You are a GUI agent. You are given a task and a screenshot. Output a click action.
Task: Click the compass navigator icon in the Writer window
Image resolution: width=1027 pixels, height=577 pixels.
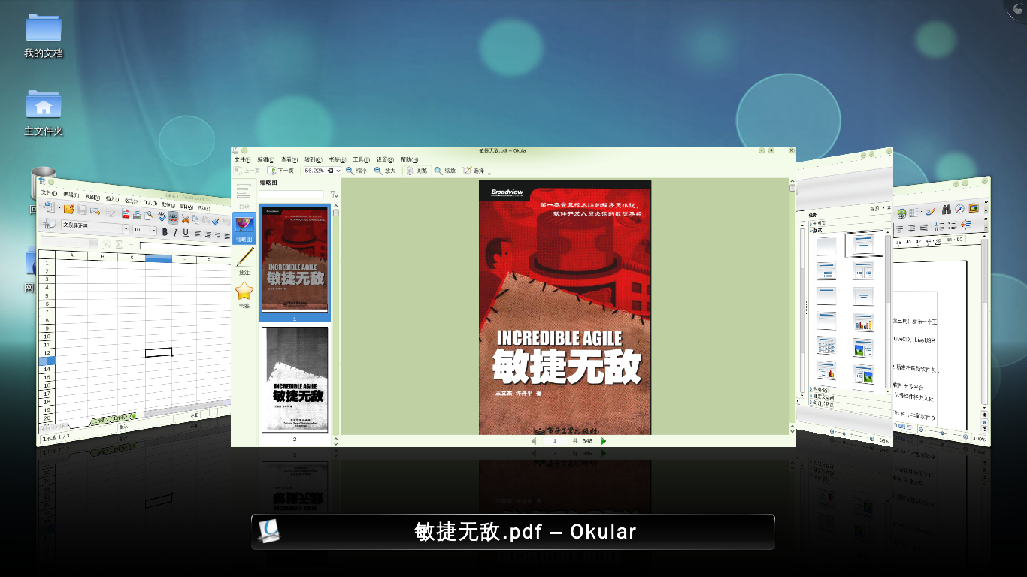point(959,209)
